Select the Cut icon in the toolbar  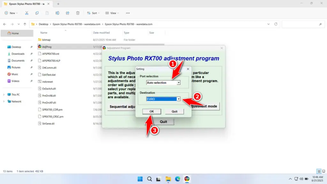(27, 13)
